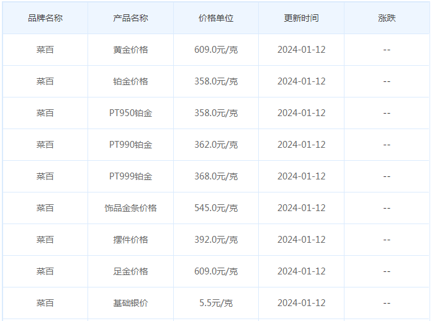Screen dimensions: 432x321
Task: Select the -- 涨跌 value in 饰品金条价格 row
Action: pyautogui.click(x=387, y=209)
